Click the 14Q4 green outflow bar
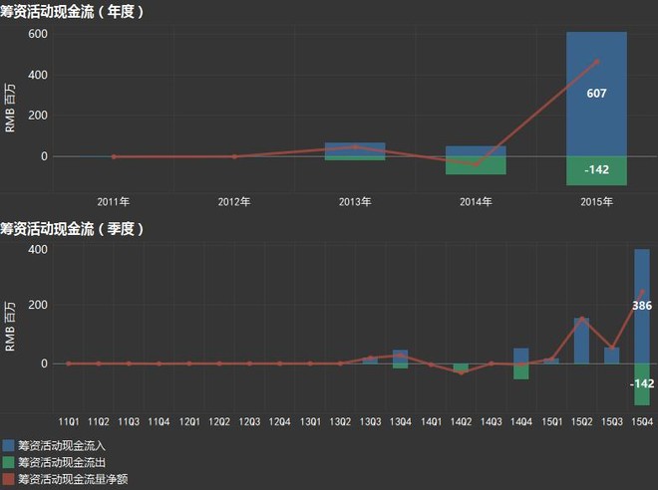Image resolution: width=658 pixels, height=490 pixels. coord(521,371)
